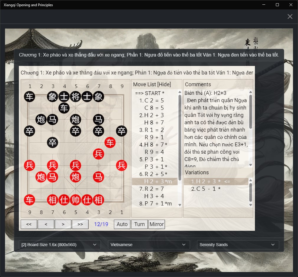Select the '==> START *' move entry
This screenshot has height=277, width=298.
point(155,93)
